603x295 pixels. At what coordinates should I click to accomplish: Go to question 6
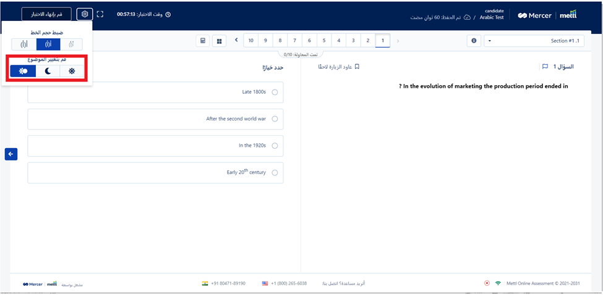point(310,40)
